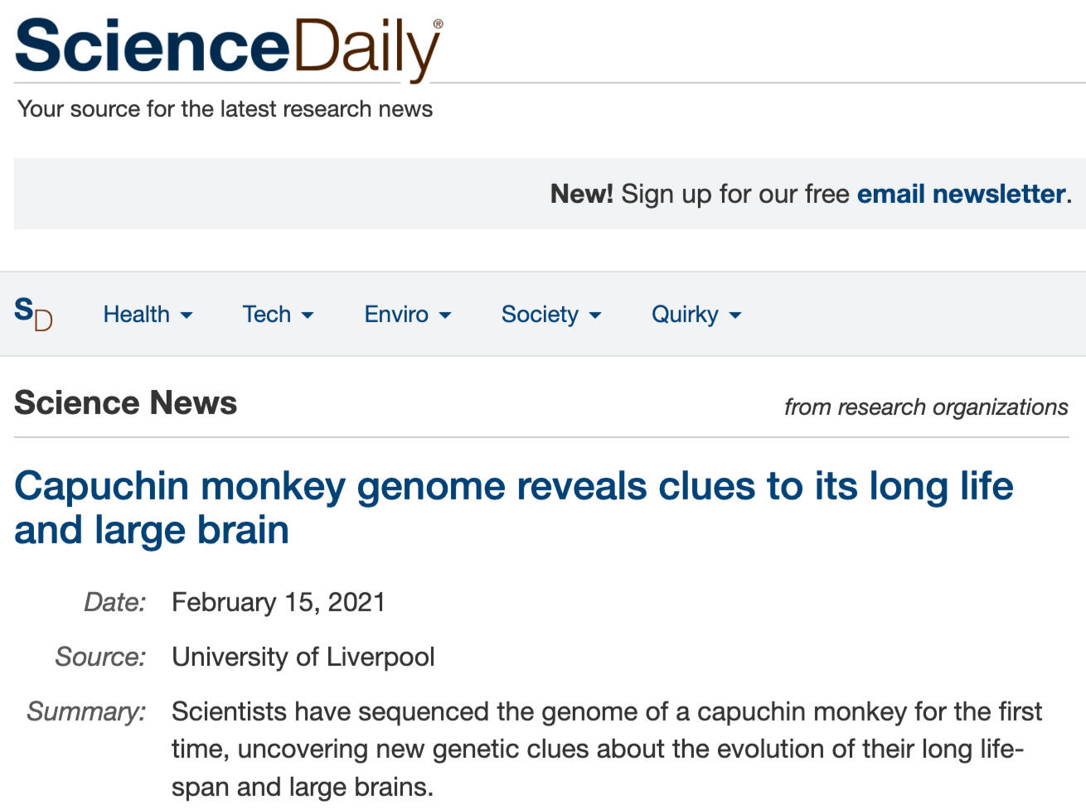Select the Enviro menu item
Screen dimensions: 1086x810
(x=396, y=315)
